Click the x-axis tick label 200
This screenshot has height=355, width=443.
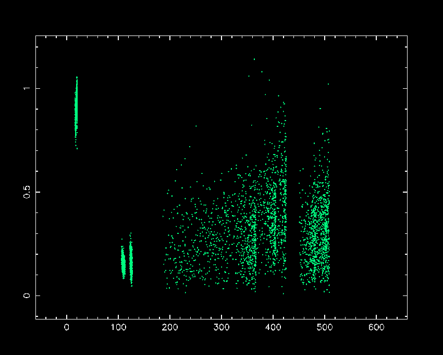point(170,327)
